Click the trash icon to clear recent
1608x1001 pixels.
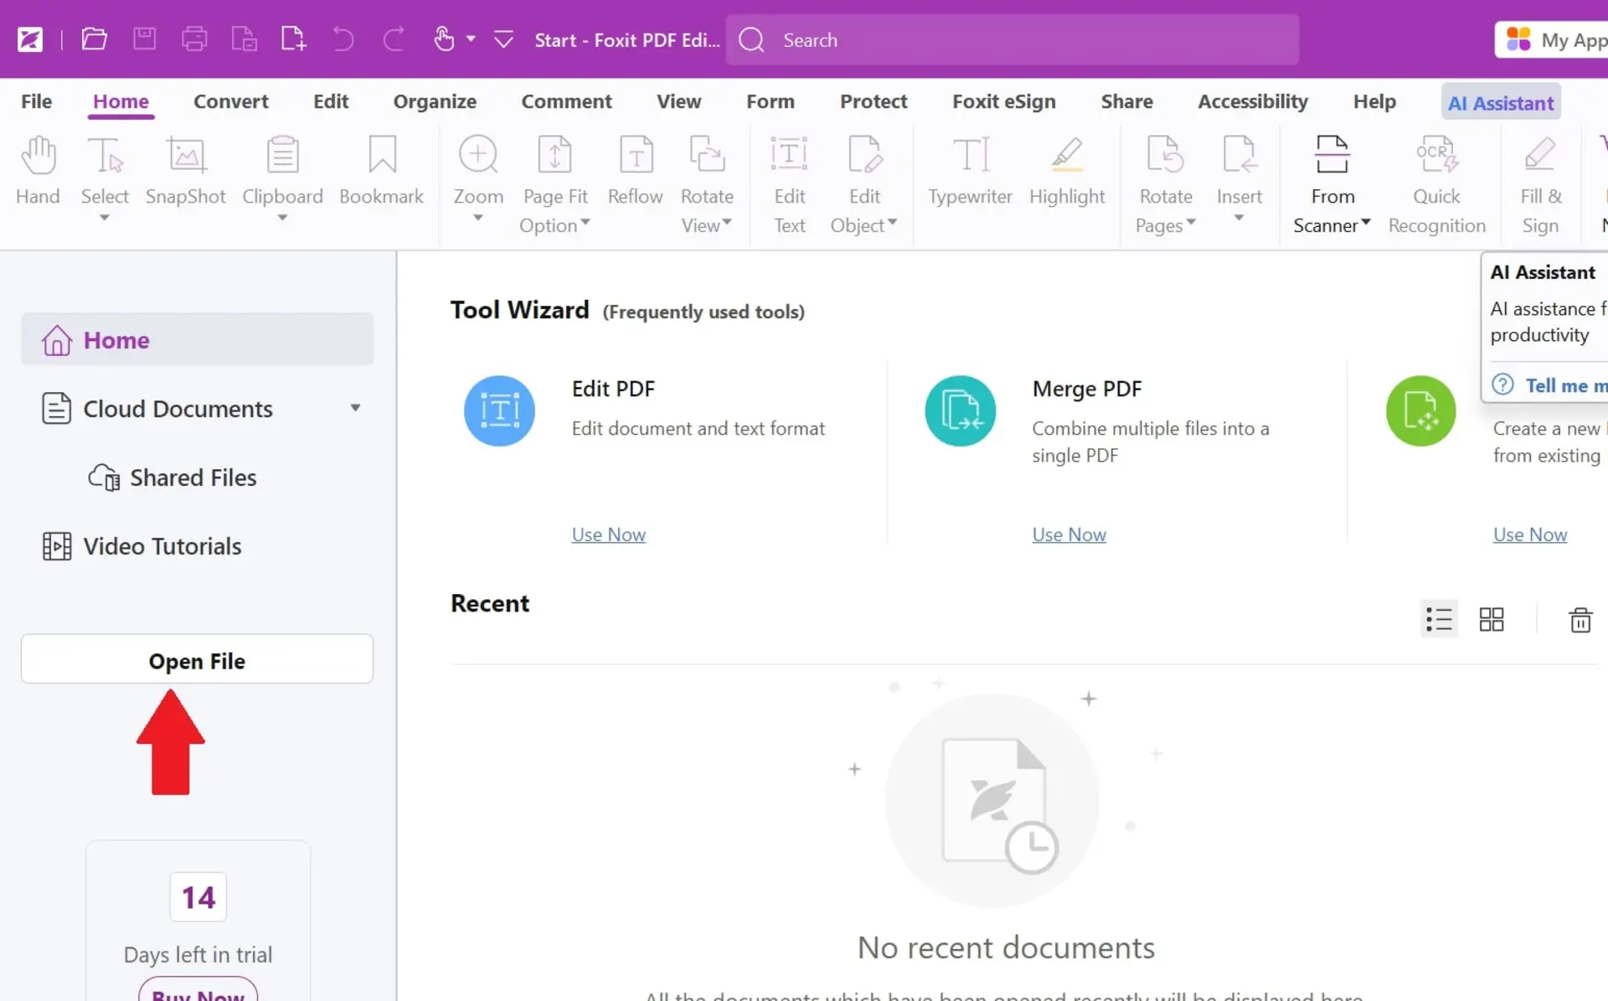pyautogui.click(x=1580, y=619)
